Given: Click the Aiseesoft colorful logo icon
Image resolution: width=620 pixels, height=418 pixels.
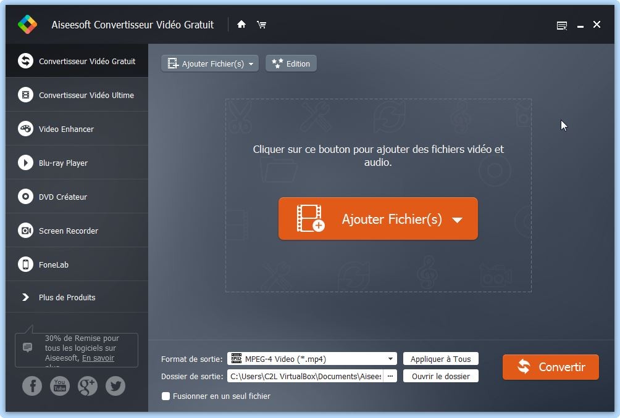Looking at the screenshot, I should pyautogui.click(x=27, y=25).
